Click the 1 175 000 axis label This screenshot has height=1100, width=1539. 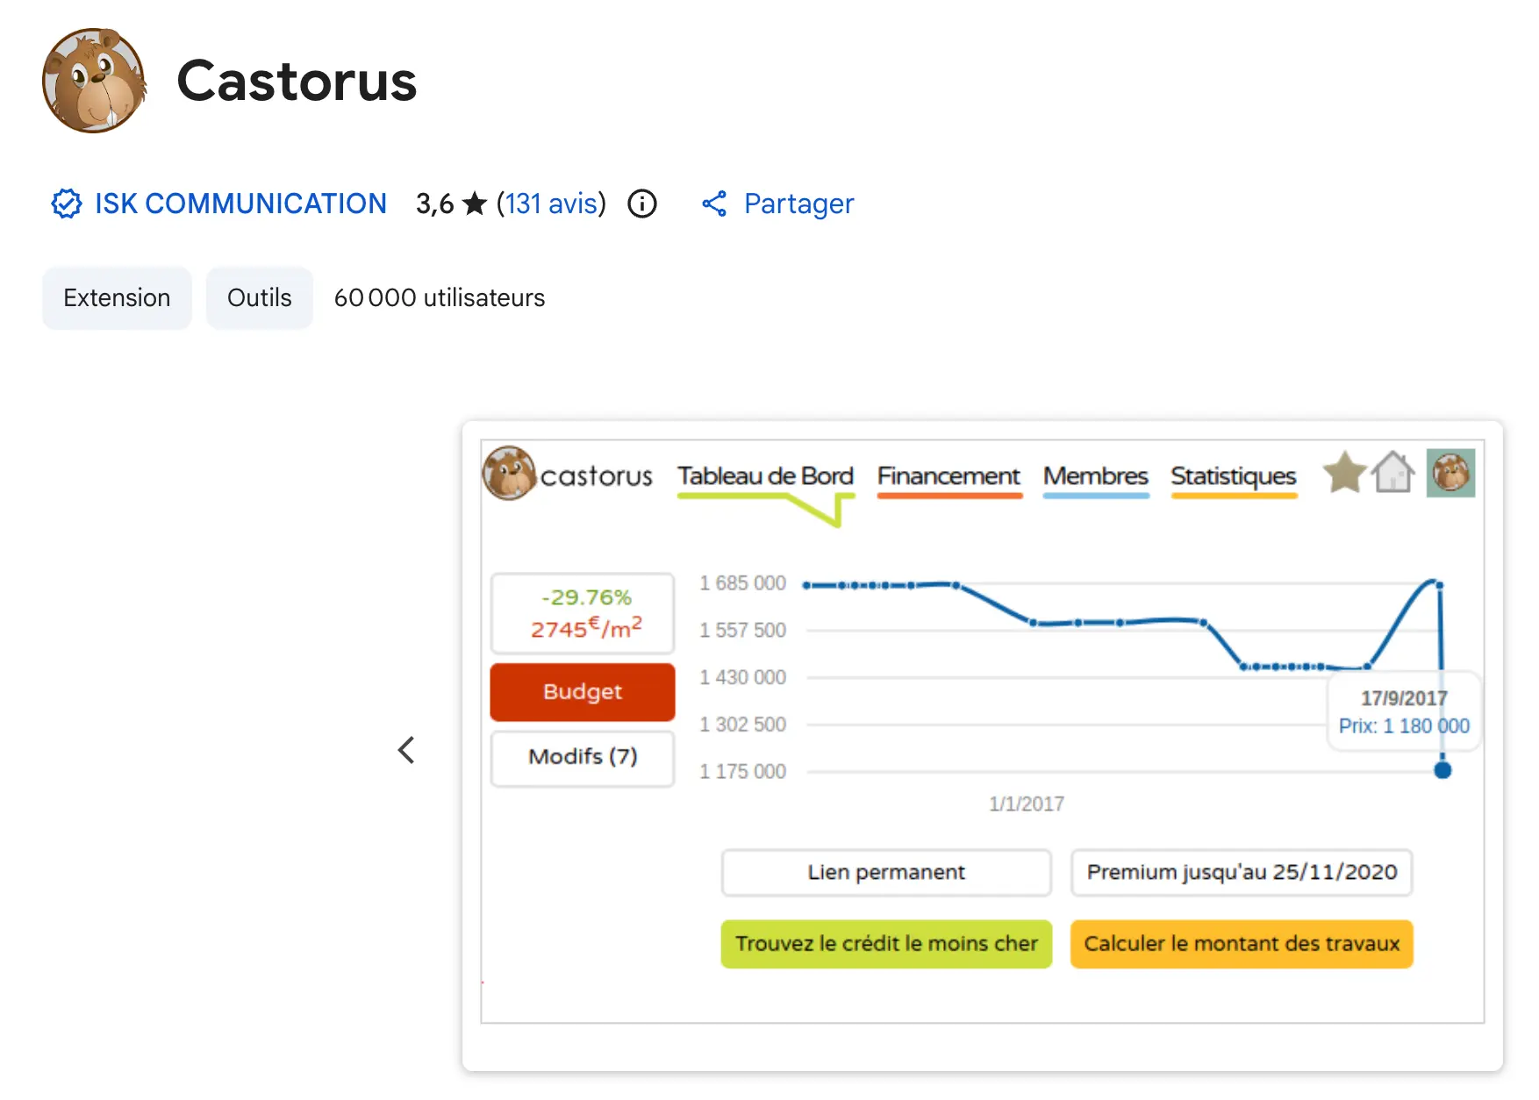[742, 772]
